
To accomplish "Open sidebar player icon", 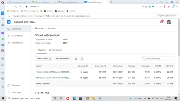I will pyautogui.click(x=2, y=59).
